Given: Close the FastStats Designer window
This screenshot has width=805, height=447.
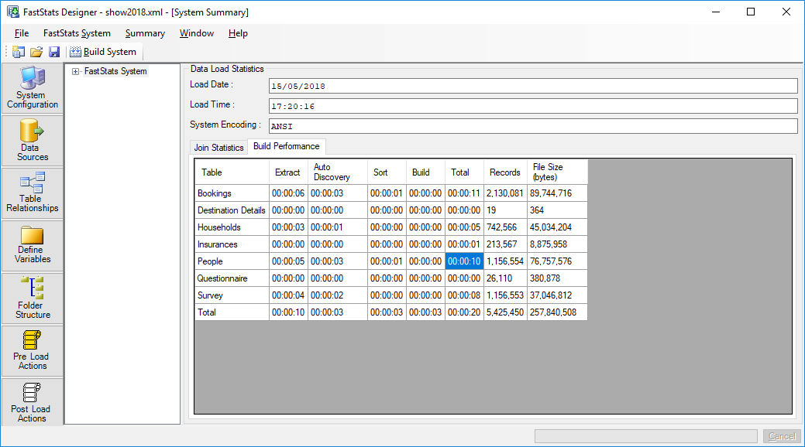Looking at the screenshot, I should (x=786, y=12).
